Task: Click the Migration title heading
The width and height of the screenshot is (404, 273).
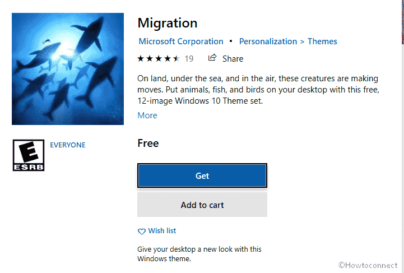Action: pyautogui.click(x=168, y=23)
